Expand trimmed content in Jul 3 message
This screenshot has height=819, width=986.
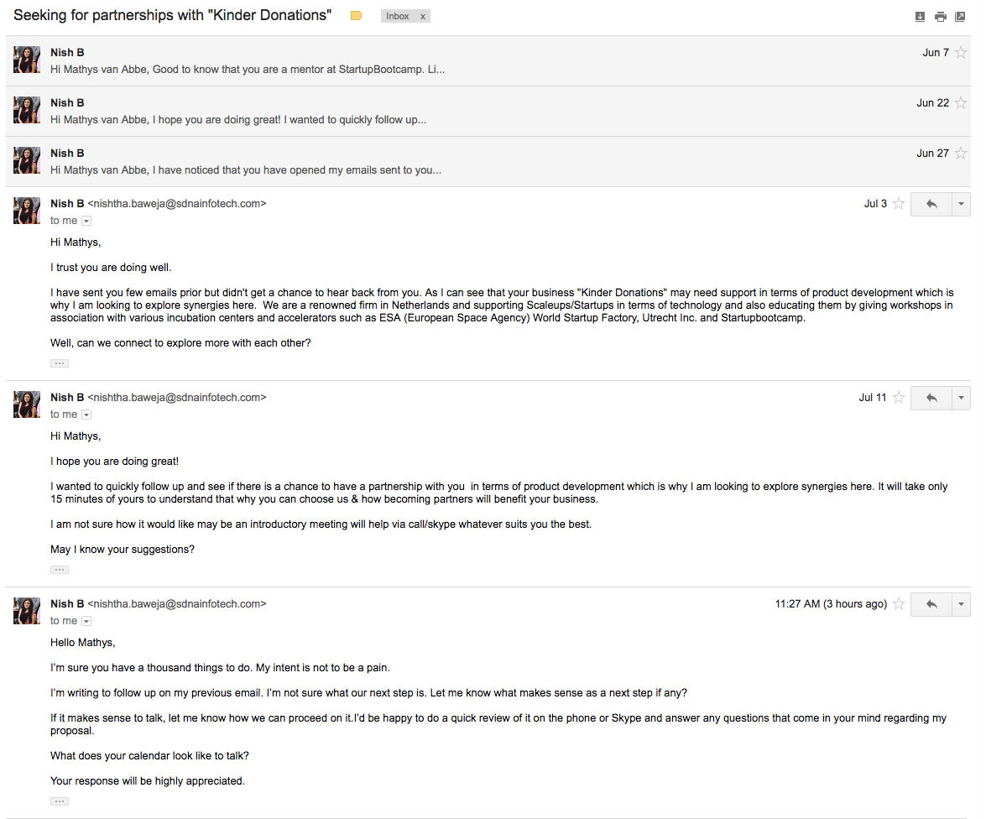coord(59,363)
